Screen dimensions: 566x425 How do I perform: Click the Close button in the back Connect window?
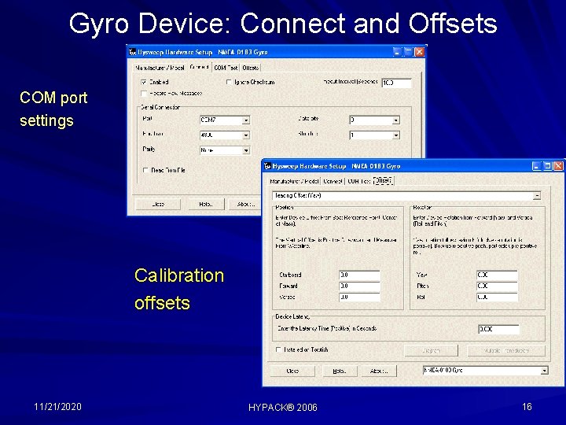tap(158, 204)
